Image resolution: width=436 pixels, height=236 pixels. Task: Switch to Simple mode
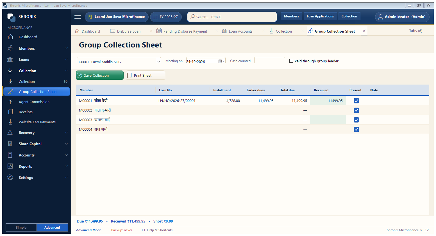pos(21,228)
